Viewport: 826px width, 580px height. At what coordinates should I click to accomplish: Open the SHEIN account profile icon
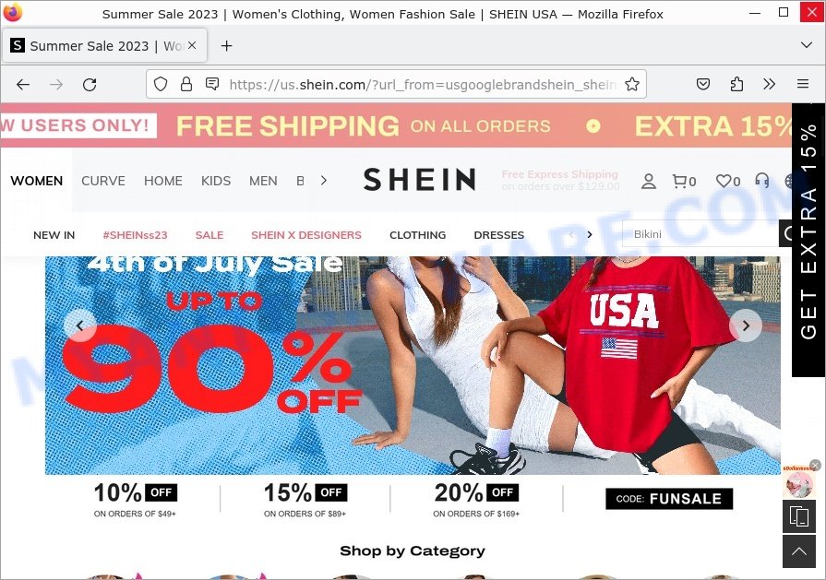[x=649, y=182]
